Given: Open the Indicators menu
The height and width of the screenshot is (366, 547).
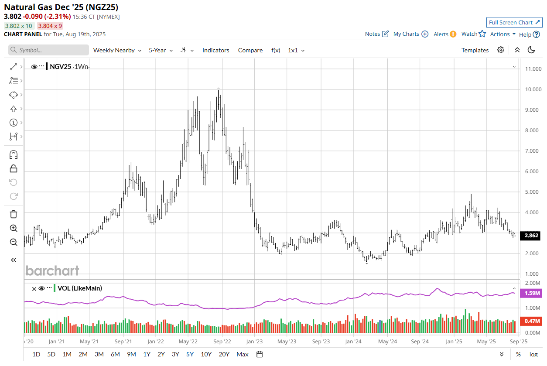Looking at the screenshot, I should click(215, 50).
